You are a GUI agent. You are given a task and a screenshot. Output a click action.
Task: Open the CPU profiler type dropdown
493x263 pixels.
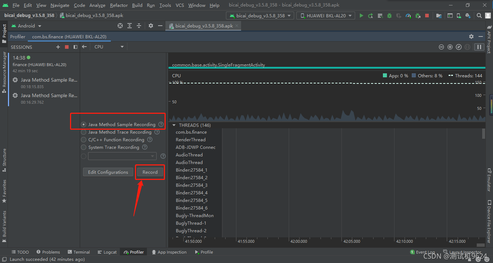tap(109, 47)
